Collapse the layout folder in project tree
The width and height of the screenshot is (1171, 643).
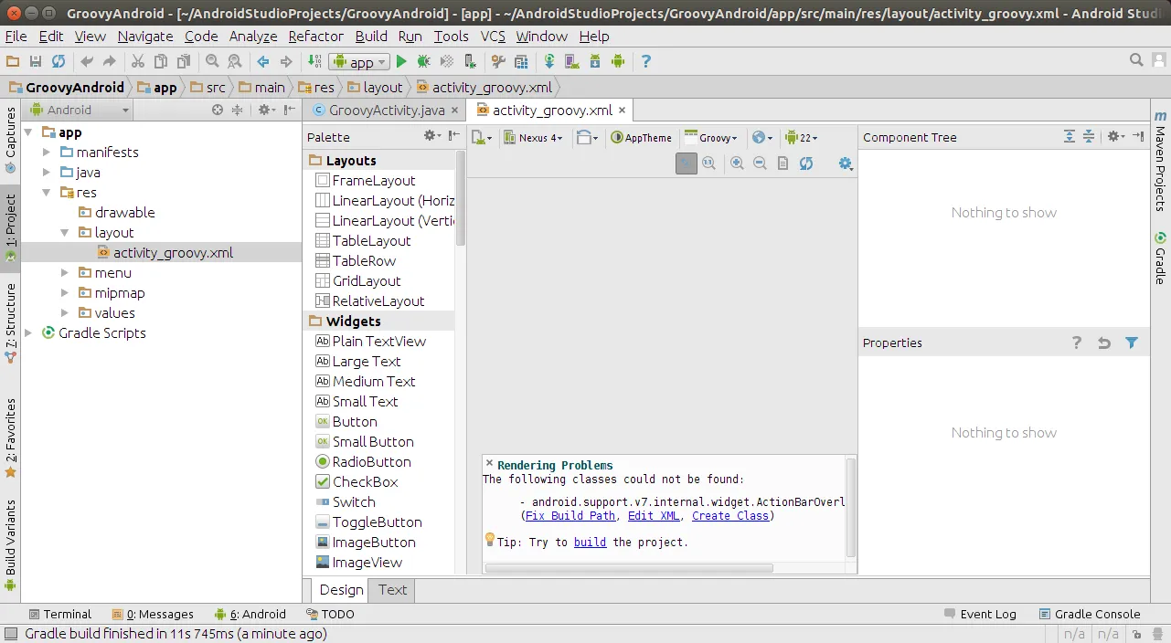point(64,232)
